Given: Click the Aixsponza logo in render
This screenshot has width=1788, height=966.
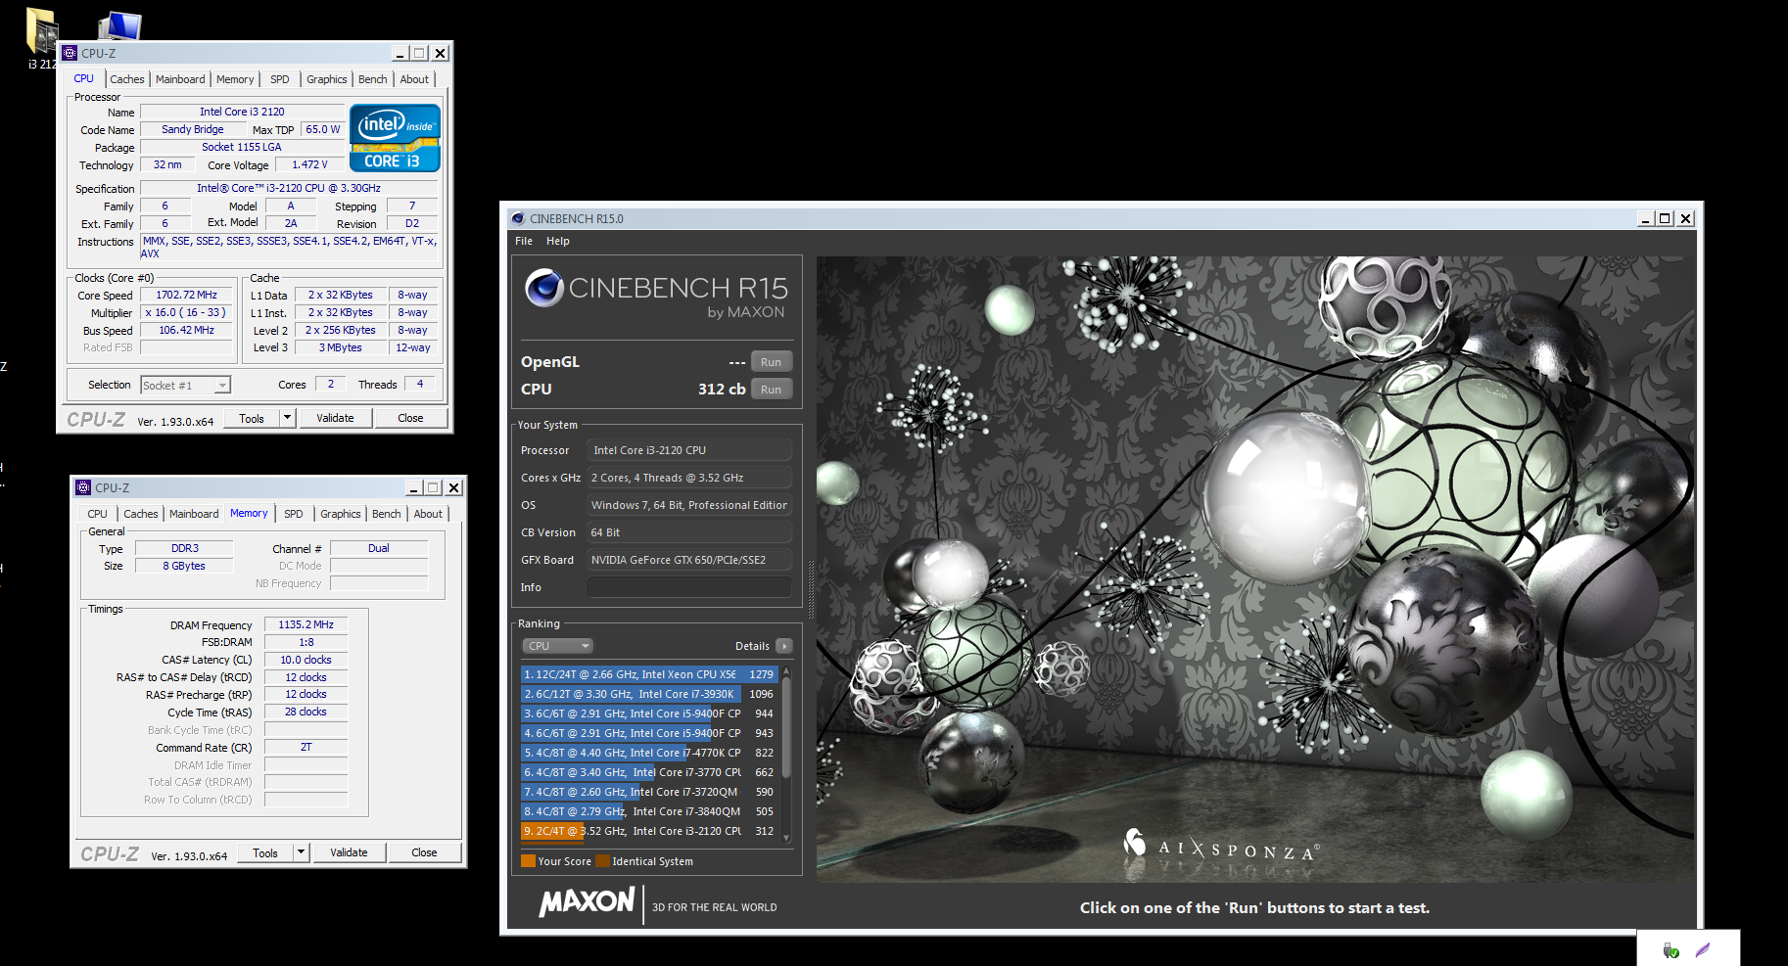Looking at the screenshot, I should coord(1221,848).
